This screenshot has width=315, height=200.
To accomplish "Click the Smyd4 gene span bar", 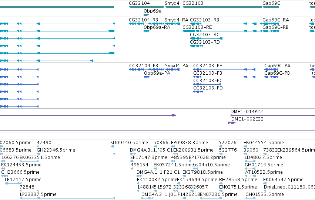I will 172,7.
